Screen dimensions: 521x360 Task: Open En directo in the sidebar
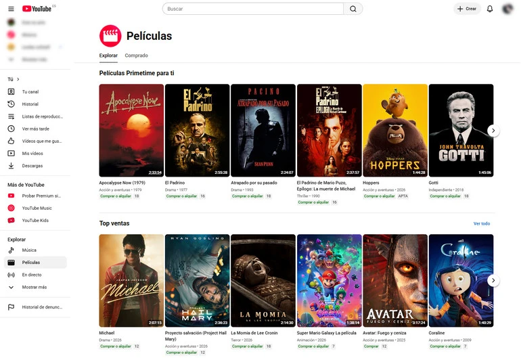tap(36, 275)
